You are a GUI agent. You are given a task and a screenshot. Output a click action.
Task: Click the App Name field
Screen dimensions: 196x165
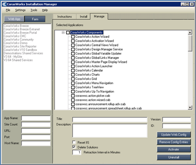point(36,118)
